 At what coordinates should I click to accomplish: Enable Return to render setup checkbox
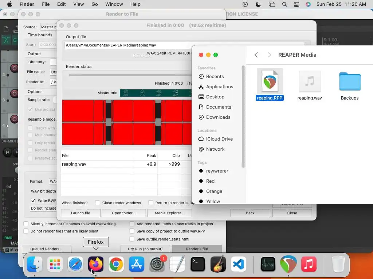(150, 203)
